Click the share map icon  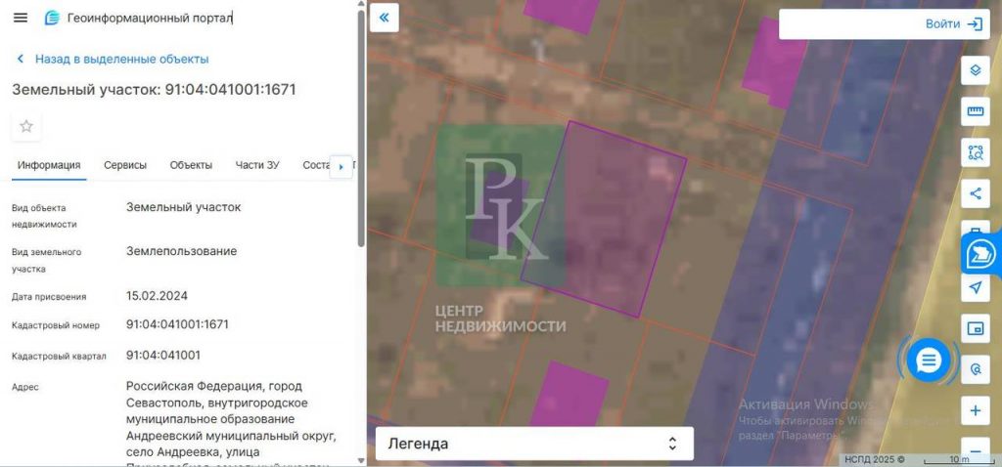click(x=975, y=192)
